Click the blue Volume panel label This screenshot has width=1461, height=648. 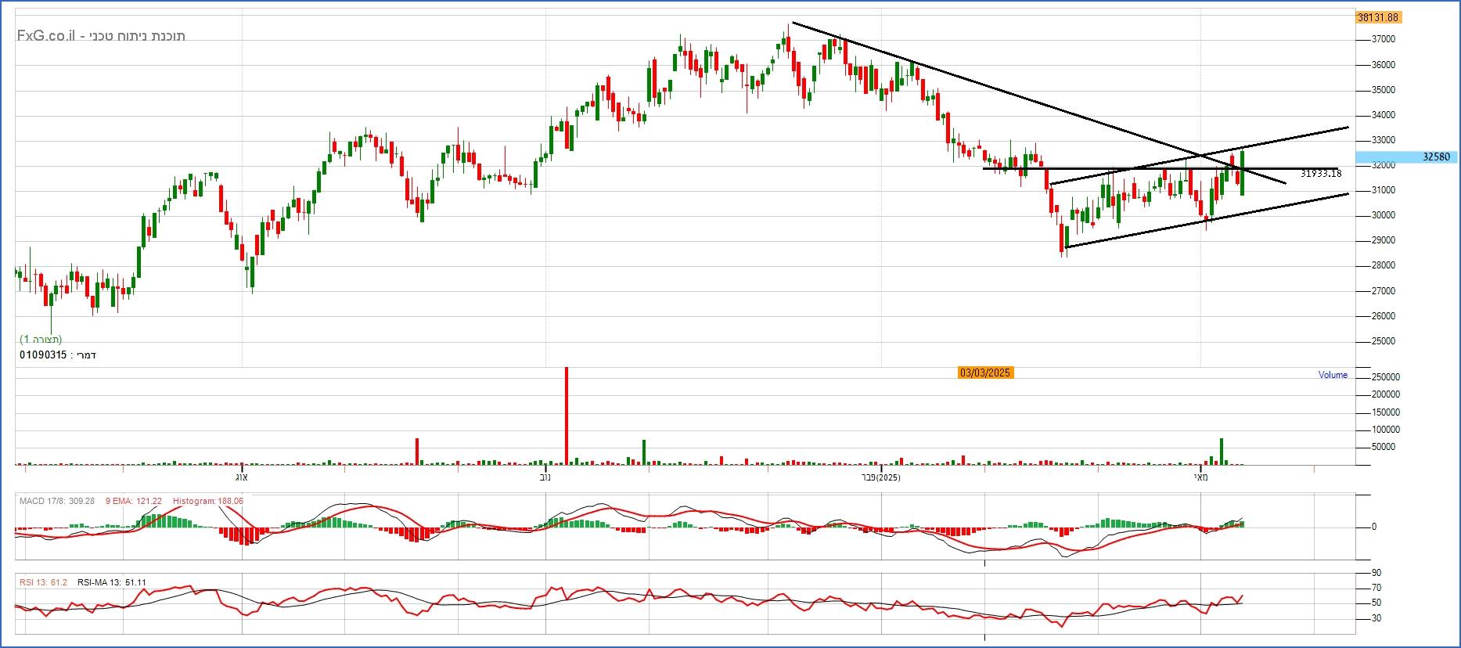[x=1333, y=375]
